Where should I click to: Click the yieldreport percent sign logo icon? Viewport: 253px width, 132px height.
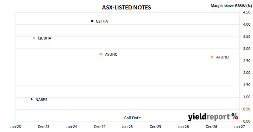tap(235, 116)
